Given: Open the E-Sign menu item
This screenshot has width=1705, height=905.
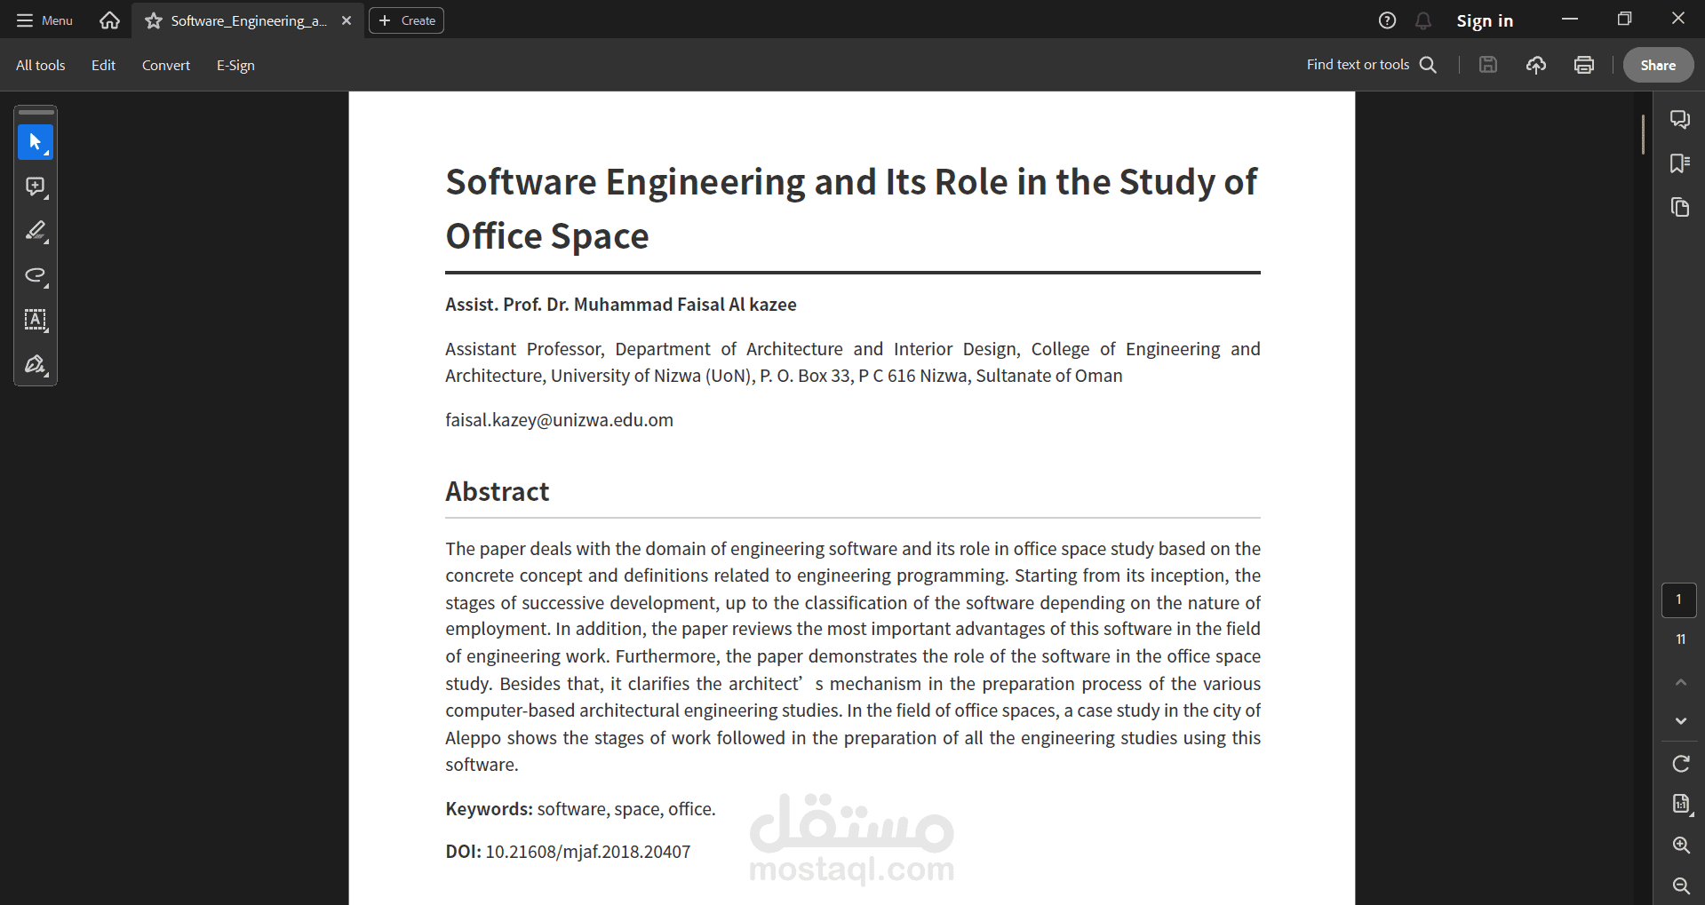Looking at the screenshot, I should click(235, 65).
